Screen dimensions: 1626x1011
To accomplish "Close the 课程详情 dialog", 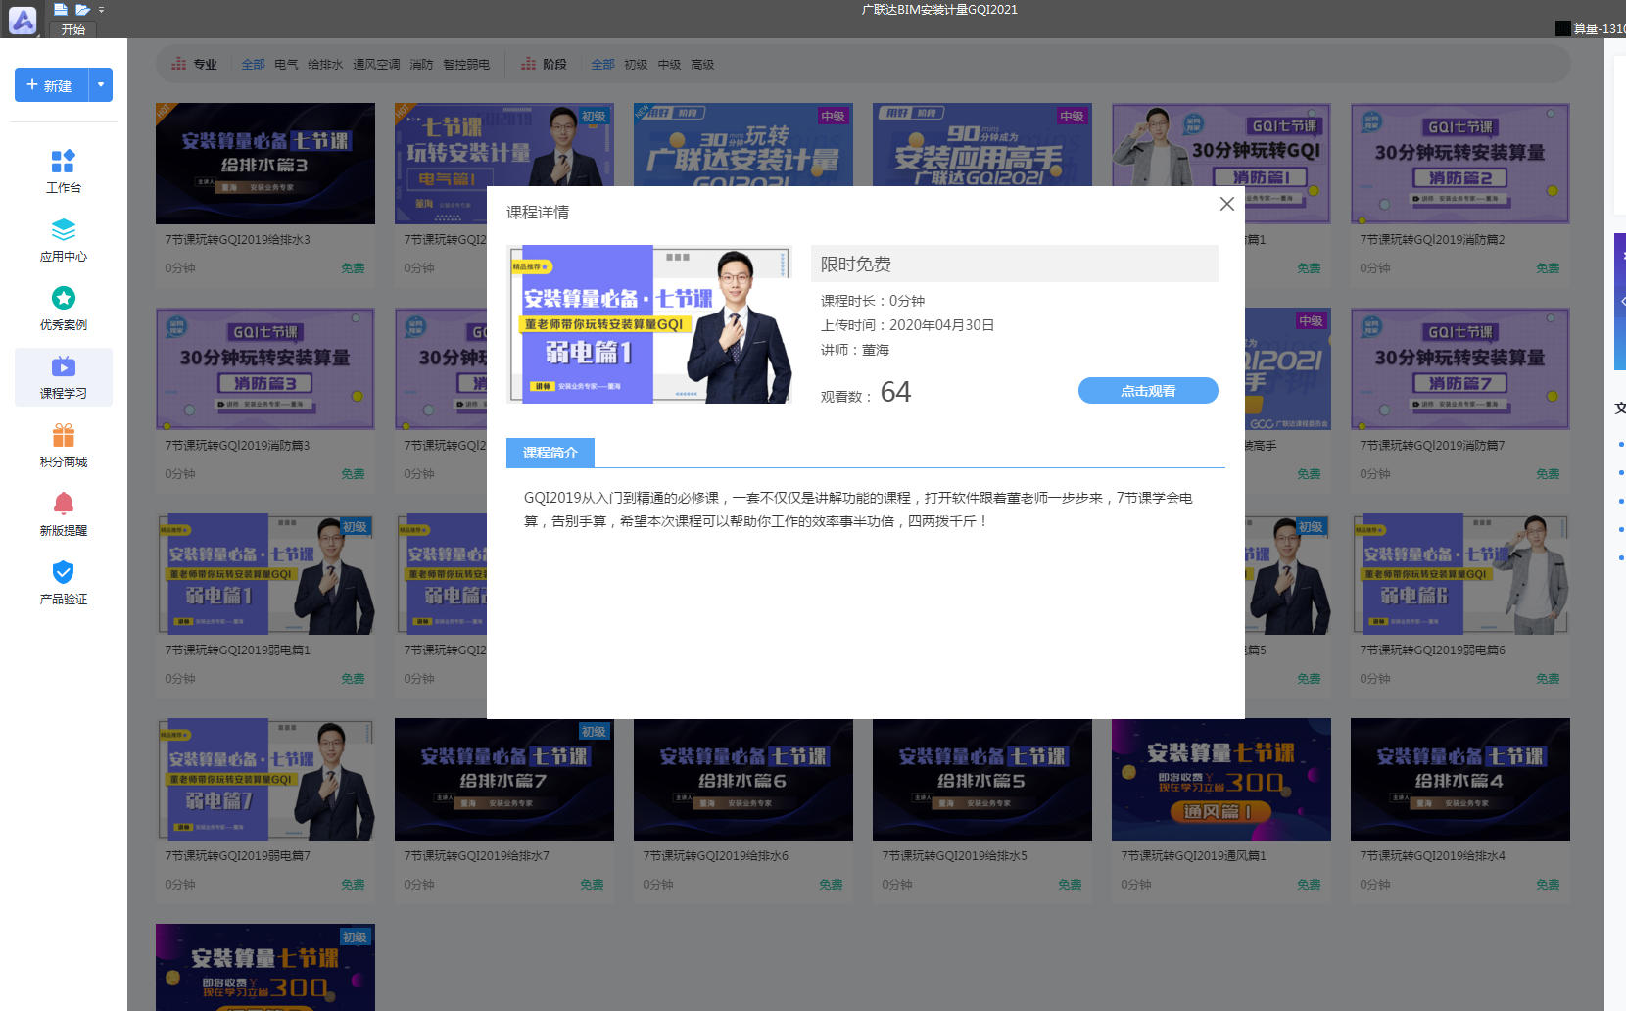I will click(1226, 204).
